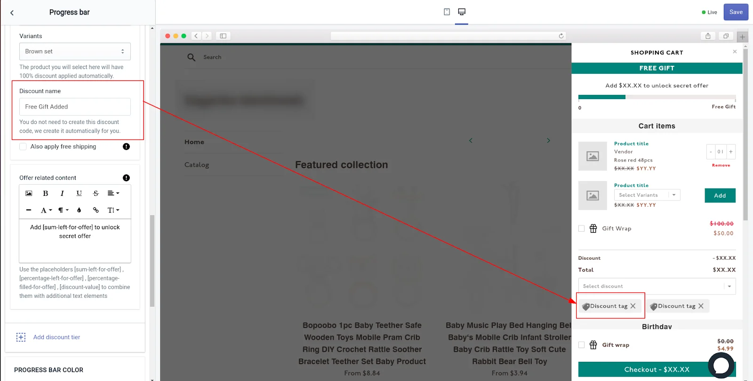Open the Catalog menu item

coord(197,165)
